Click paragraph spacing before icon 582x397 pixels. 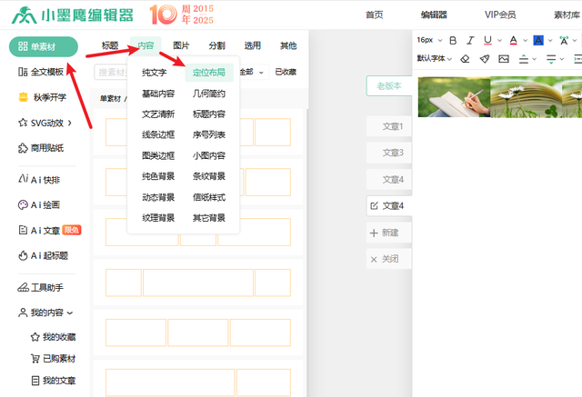(524, 58)
